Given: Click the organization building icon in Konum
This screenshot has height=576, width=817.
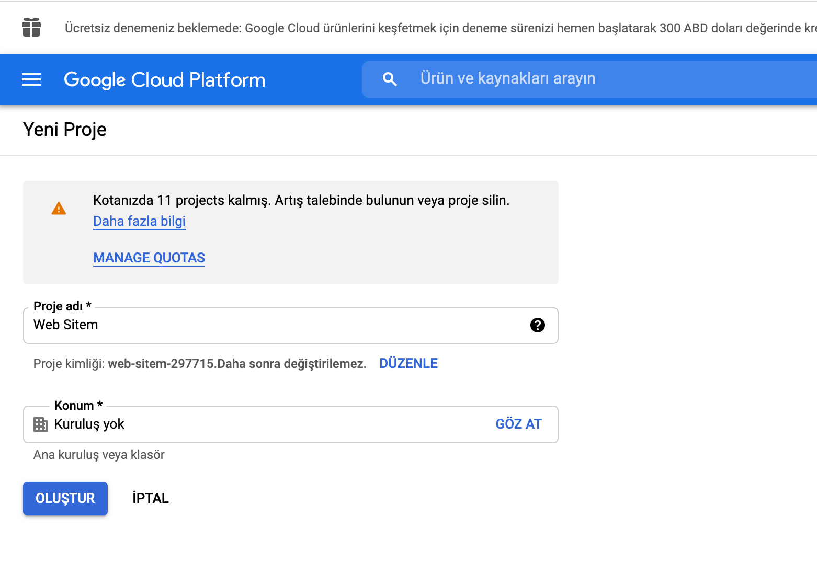Looking at the screenshot, I should [41, 424].
